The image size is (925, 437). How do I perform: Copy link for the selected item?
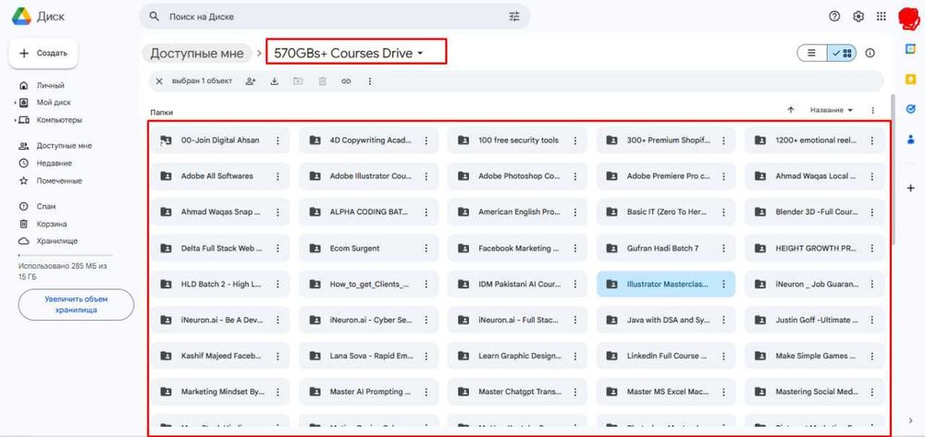(x=346, y=81)
